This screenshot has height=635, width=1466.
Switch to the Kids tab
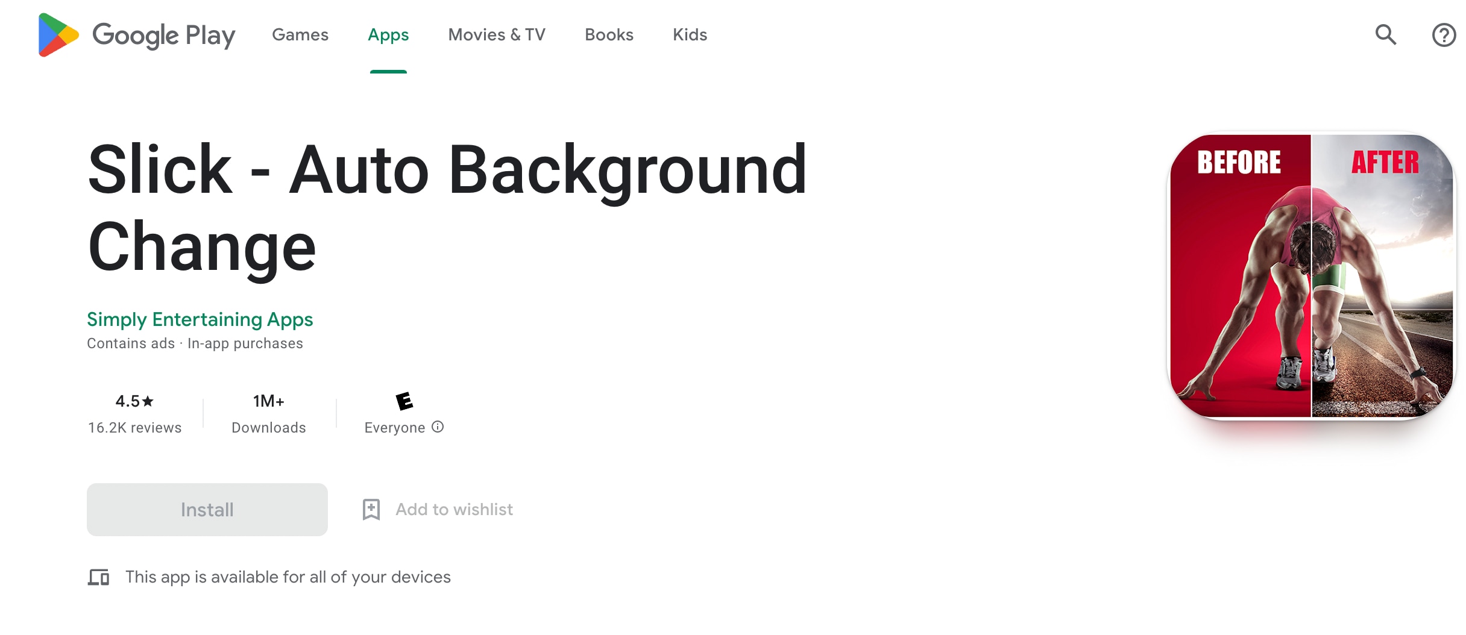690,35
